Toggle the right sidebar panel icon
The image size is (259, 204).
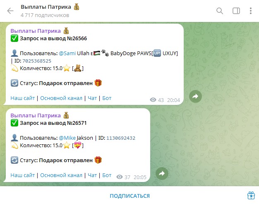236,11
